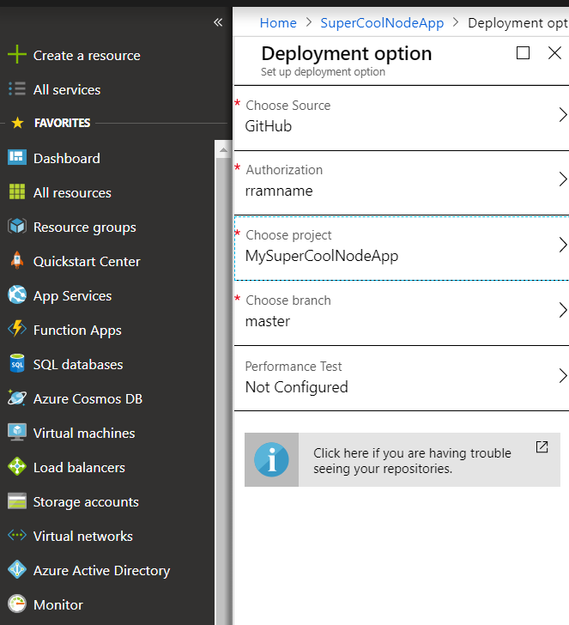The height and width of the screenshot is (625, 569).
Task: Select the Load balancers icon
Action: click(17, 467)
